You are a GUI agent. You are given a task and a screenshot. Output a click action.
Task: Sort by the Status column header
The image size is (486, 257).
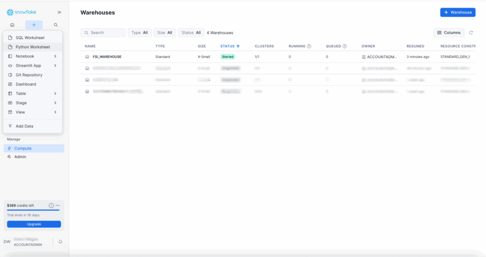coord(230,46)
